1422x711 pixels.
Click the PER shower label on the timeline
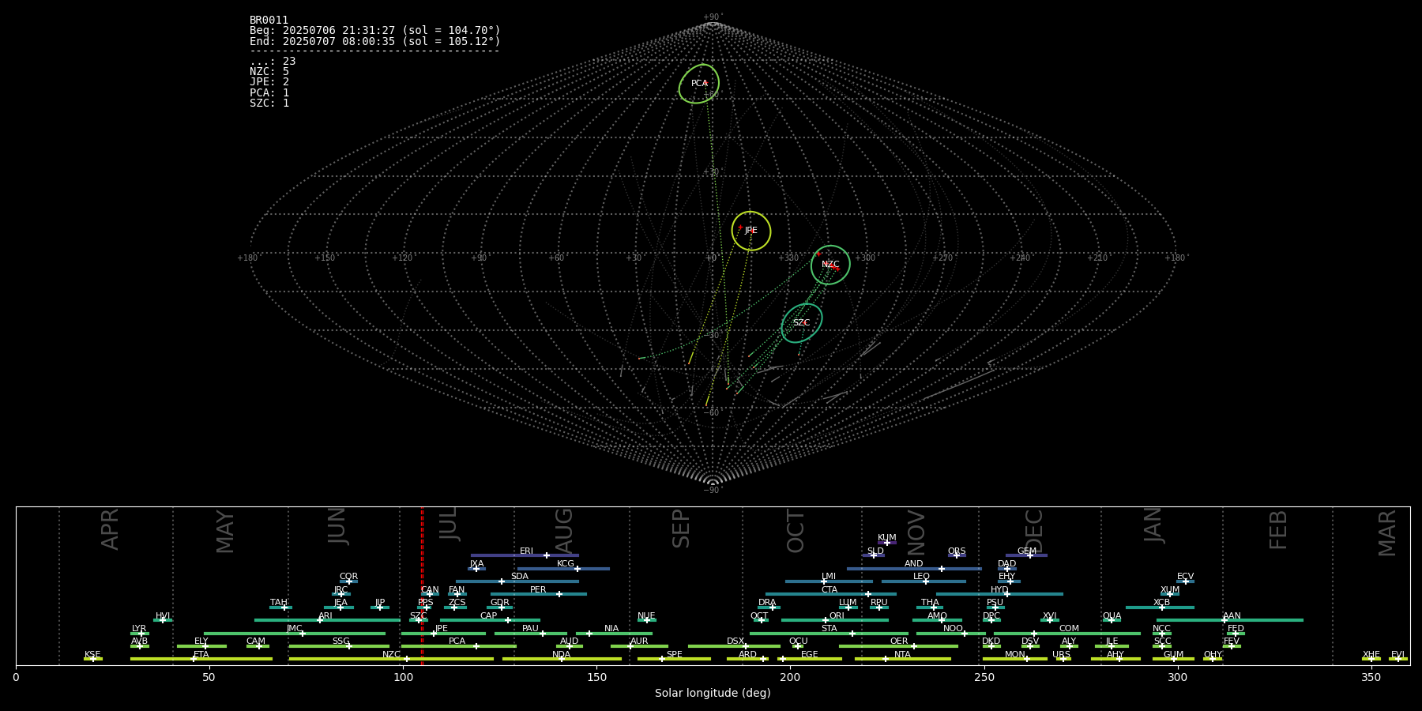coord(538,590)
